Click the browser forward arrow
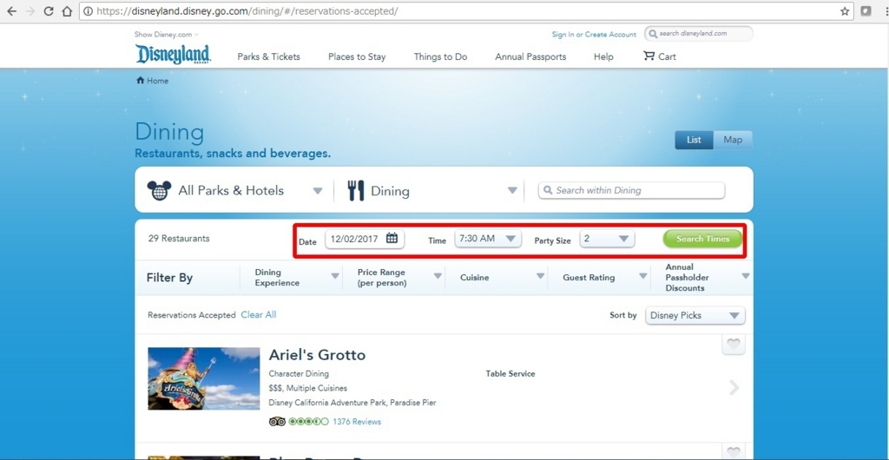The height and width of the screenshot is (460, 889). [30, 11]
